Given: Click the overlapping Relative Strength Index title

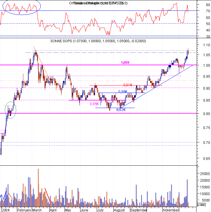Looking at the screenshot, I should [98, 3].
